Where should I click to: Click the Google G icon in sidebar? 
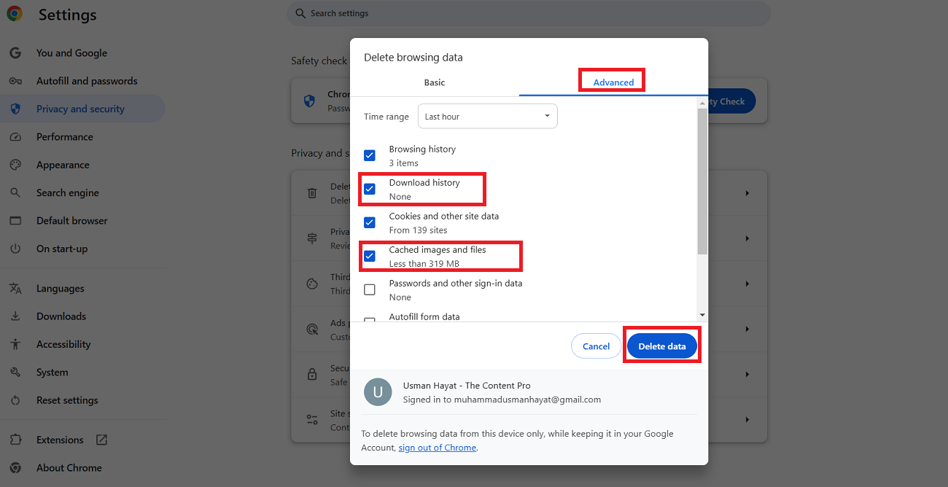click(x=15, y=53)
